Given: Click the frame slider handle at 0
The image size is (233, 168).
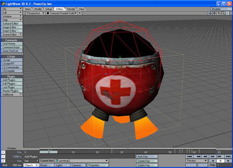Looking at the screenshot, I should click(x=49, y=152).
